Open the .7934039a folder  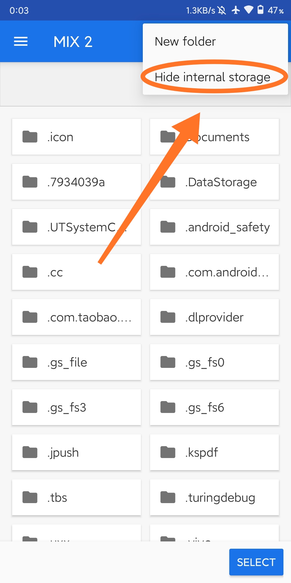(77, 182)
